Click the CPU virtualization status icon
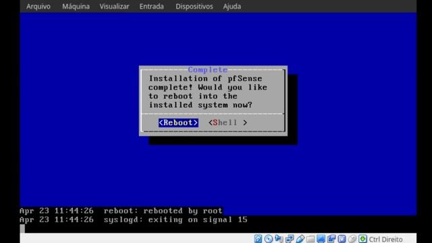This screenshot has height=243, width=432. [x=342, y=239]
